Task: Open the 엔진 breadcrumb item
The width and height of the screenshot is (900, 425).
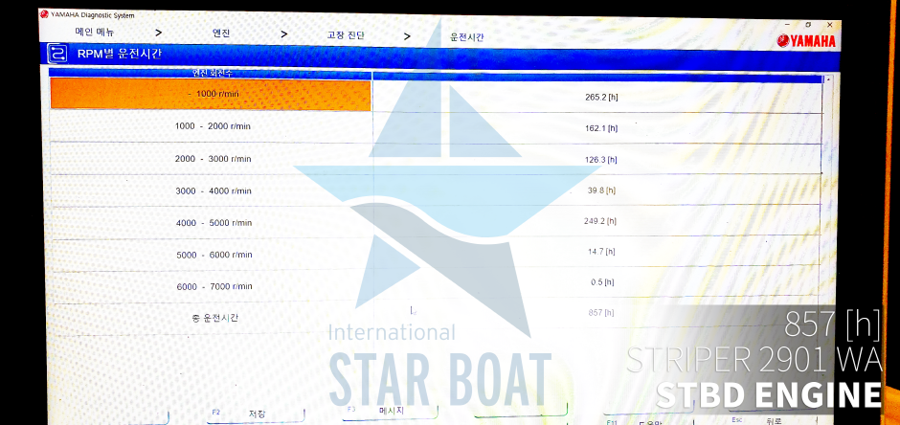Action: [221, 34]
